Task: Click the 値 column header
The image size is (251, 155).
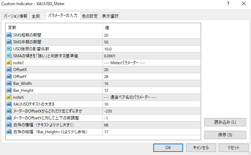Action: point(152,28)
